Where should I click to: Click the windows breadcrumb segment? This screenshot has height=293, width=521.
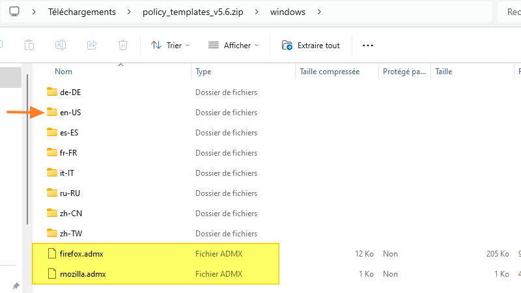(x=287, y=12)
